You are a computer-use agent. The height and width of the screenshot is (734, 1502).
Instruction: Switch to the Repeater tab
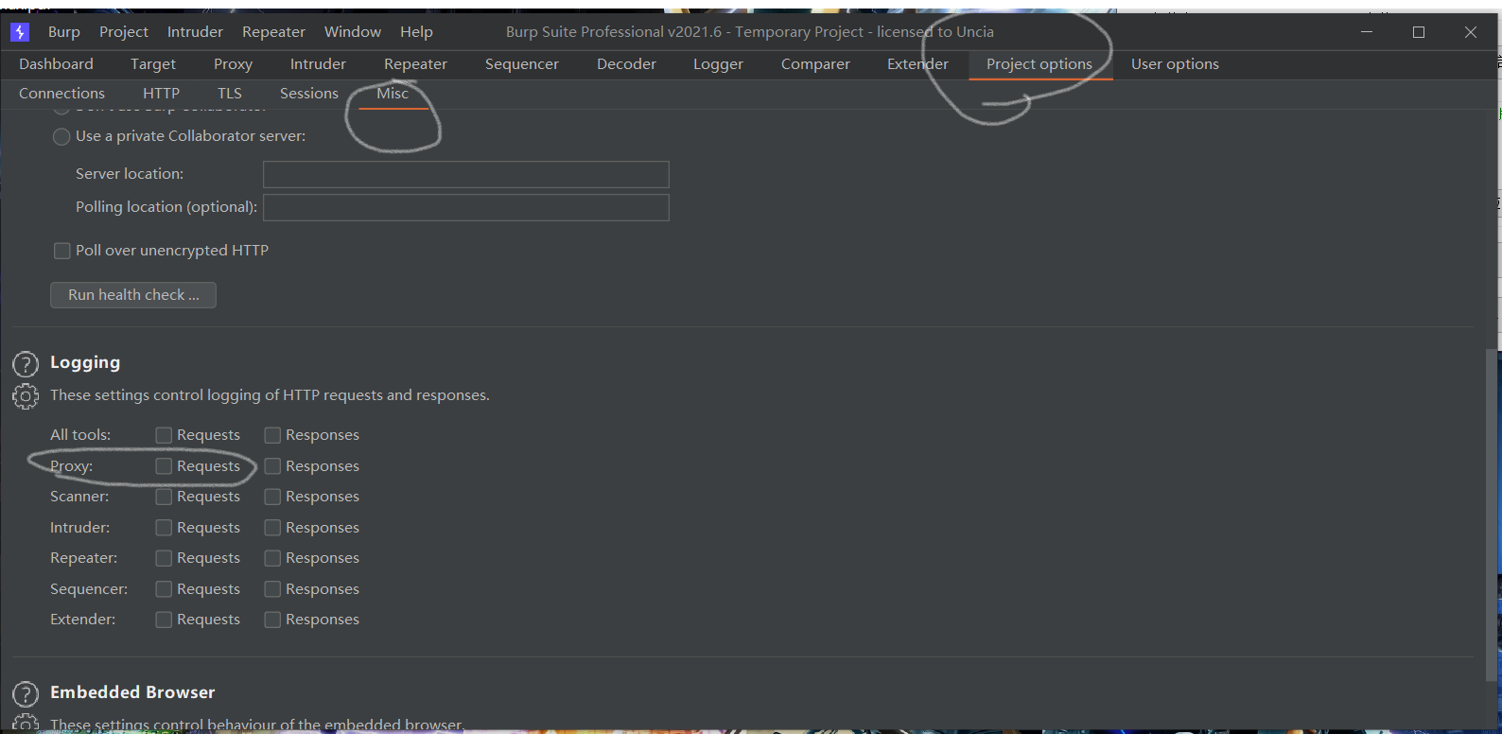coord(415,64)
